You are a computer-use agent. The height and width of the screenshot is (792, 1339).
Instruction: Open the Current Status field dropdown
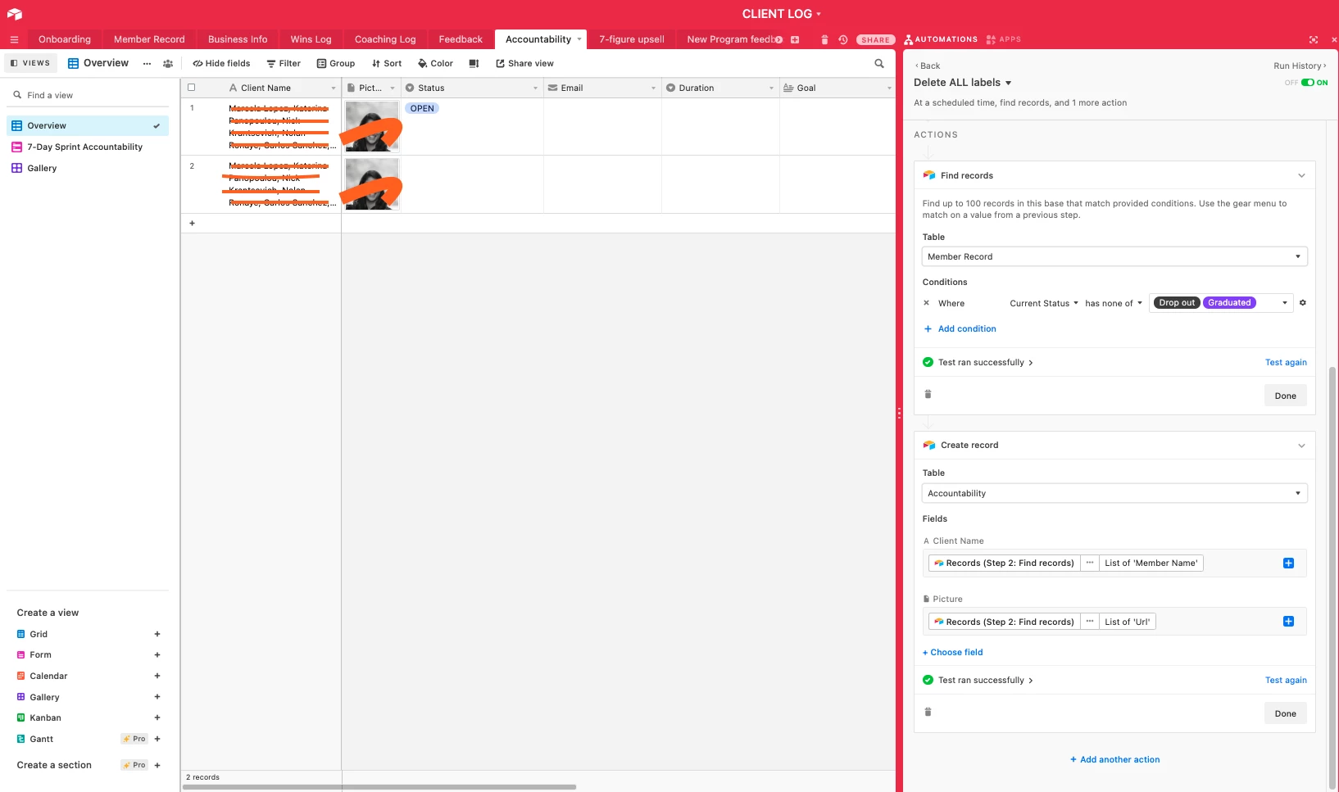click(x=1044, y=303)
